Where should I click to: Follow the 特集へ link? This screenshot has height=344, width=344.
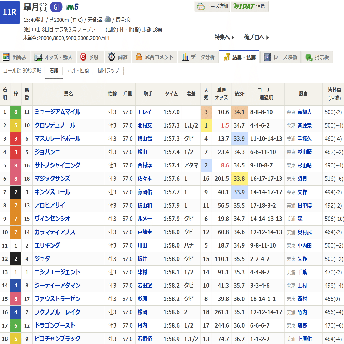(x=225, y=37)
